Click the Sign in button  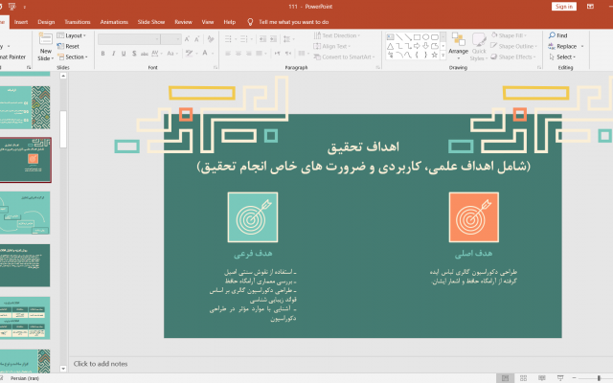pos(564,7)
